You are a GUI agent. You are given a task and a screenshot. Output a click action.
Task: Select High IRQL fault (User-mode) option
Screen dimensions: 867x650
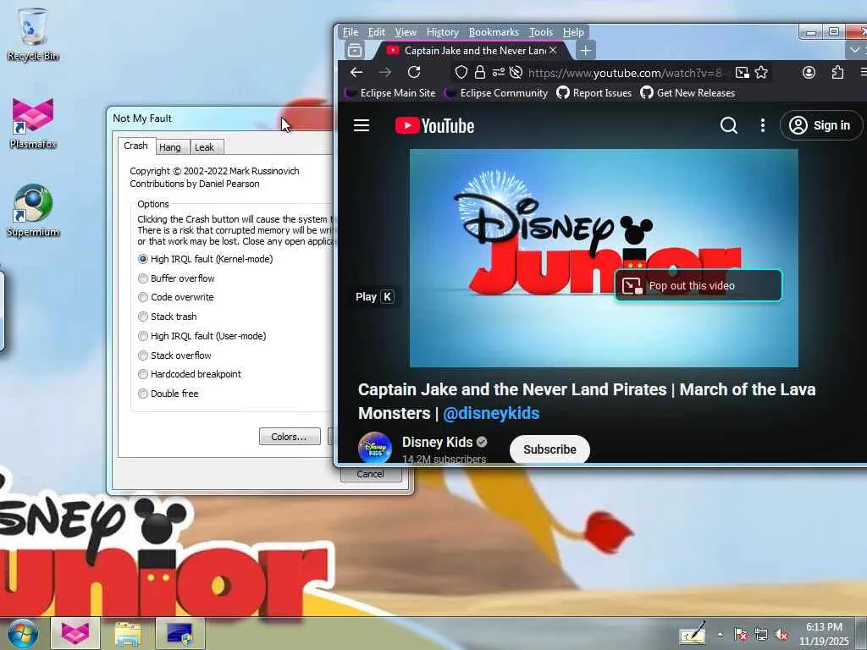click(202, 335)
